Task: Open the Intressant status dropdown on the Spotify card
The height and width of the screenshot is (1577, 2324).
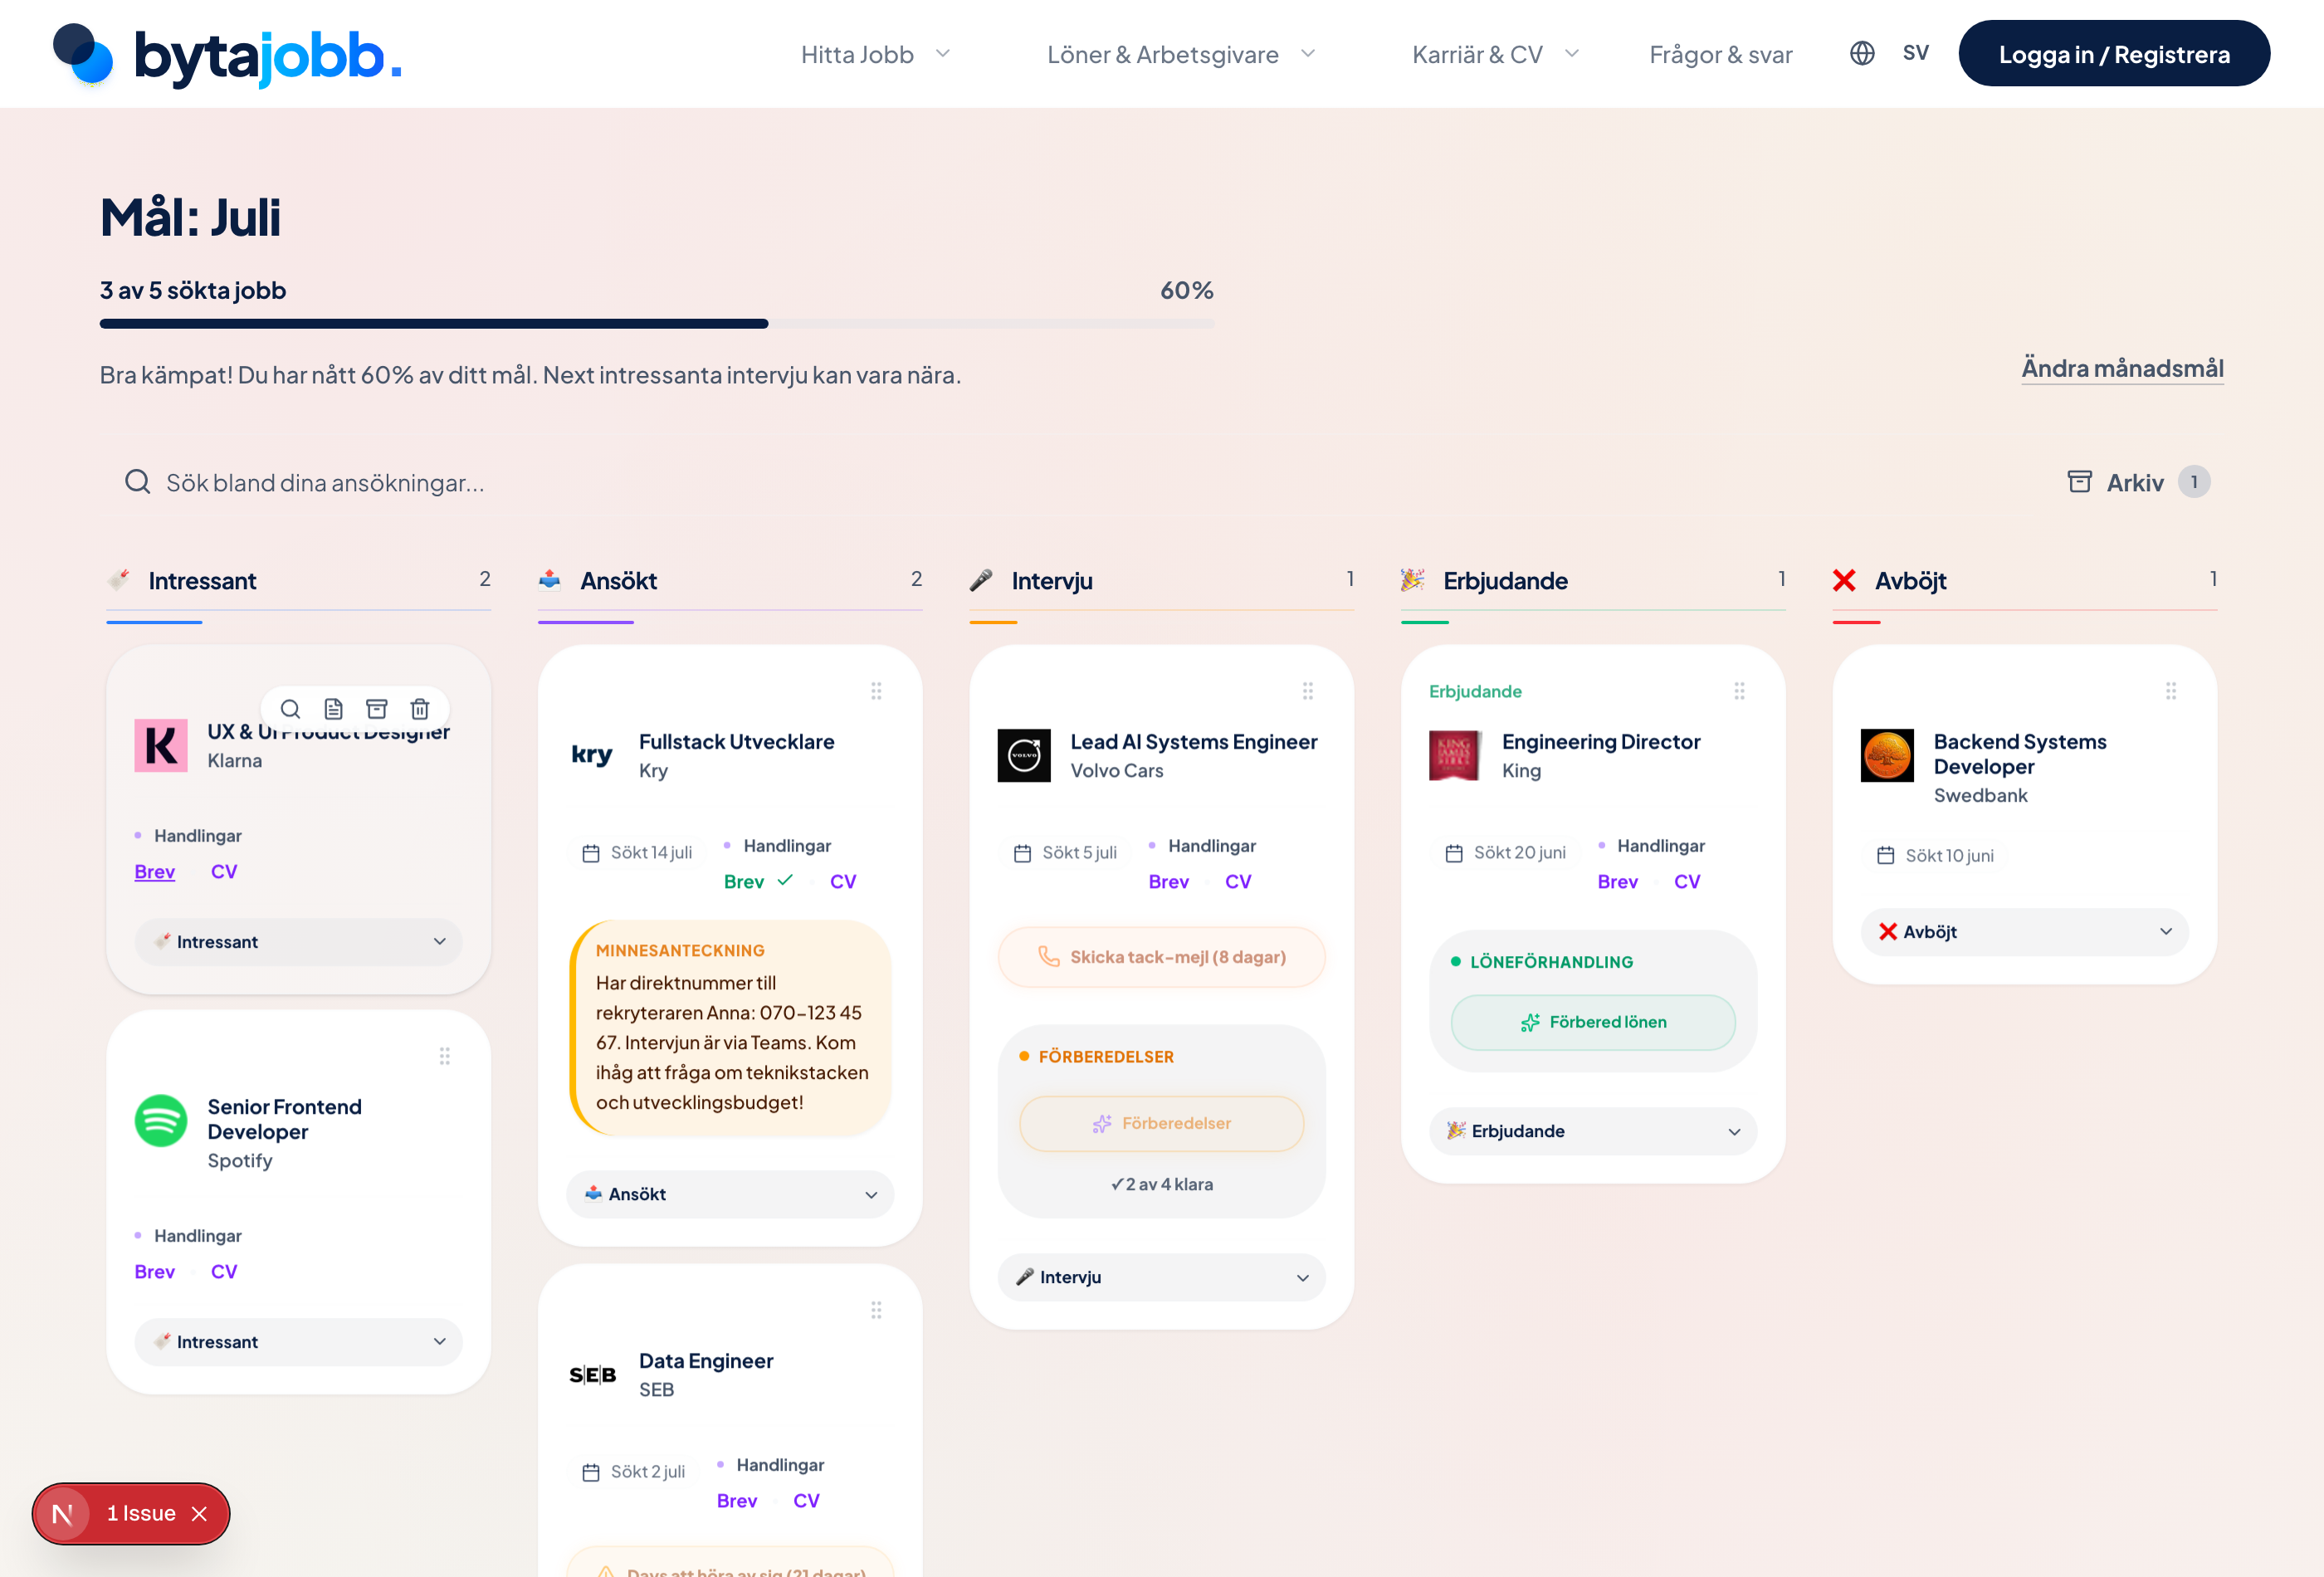Action: [x=298, y=1342]
